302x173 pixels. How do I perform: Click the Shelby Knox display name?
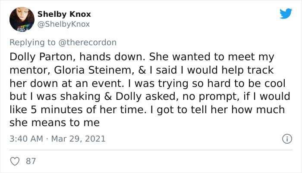coord(64,14)
